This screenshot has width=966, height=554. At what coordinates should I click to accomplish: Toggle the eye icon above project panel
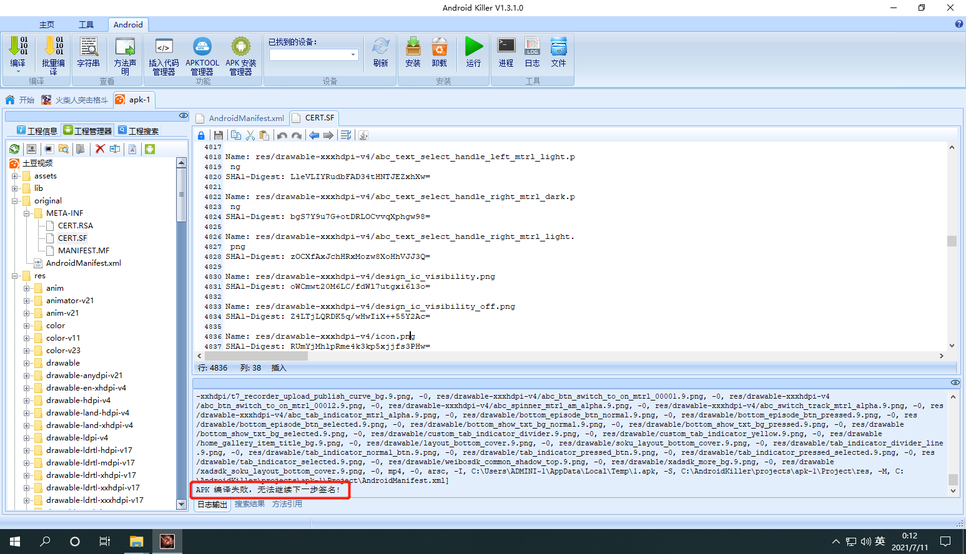[x=183, y=115]
